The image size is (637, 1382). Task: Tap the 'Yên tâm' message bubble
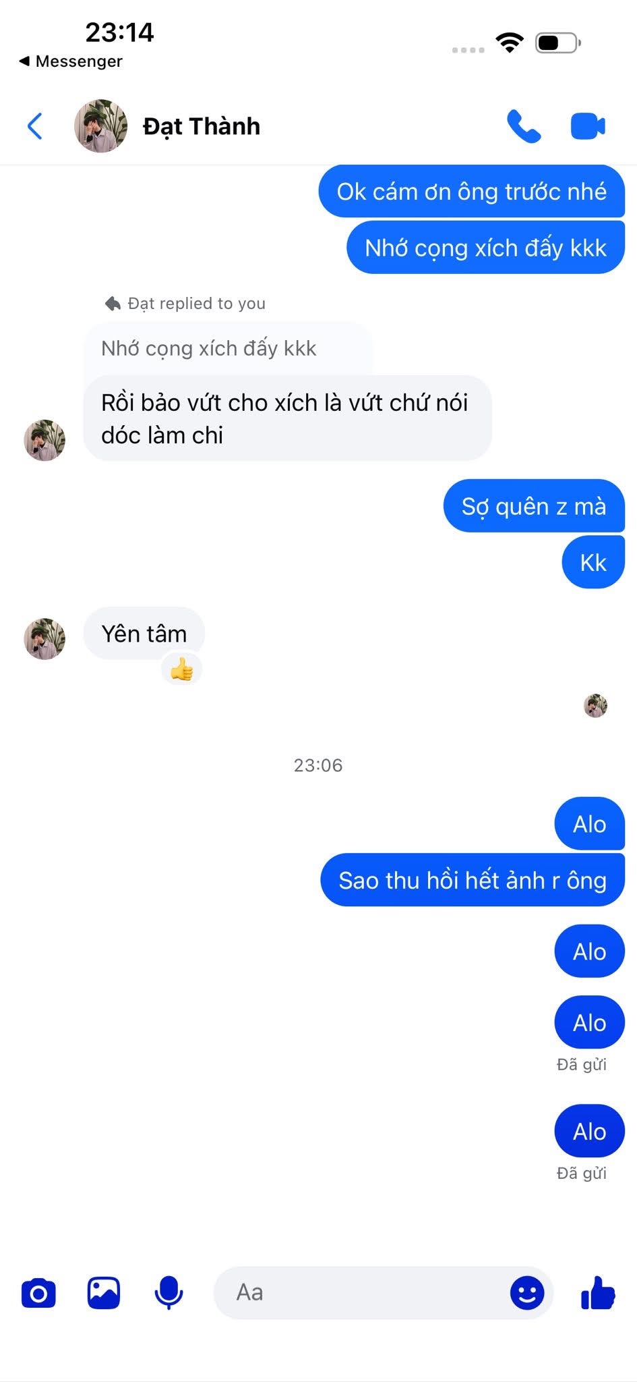[x=144, y=634]
